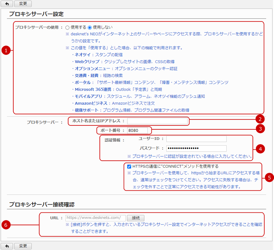Click the red number 3 marker
274x250 pixels.
pyautogui.click(x=259, y=128)
